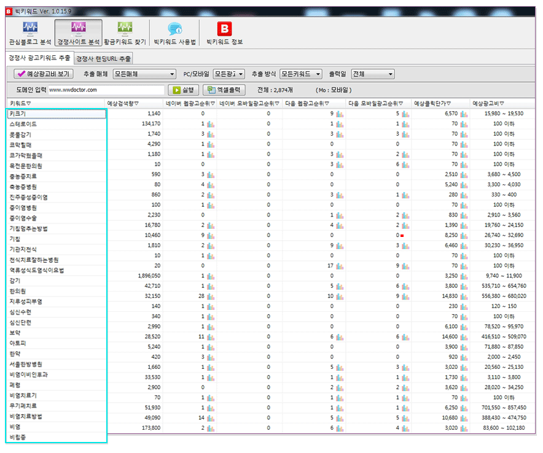Open the chart icon next to click cost 280

[464, 195]
